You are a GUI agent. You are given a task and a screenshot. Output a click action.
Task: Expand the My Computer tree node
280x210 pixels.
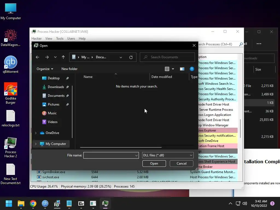click(36, 144)
